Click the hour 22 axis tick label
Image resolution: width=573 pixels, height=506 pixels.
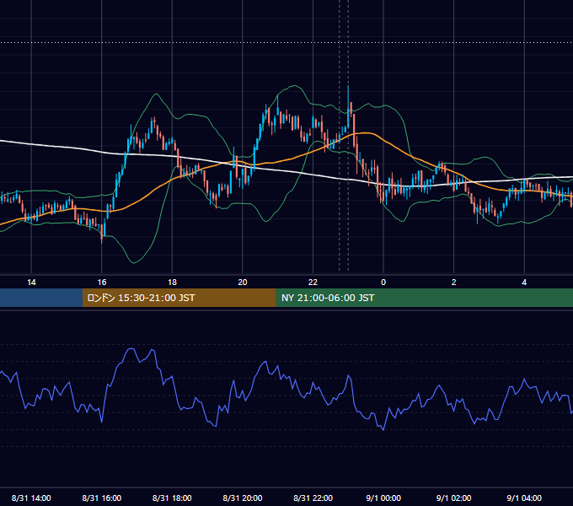[313, 283]
